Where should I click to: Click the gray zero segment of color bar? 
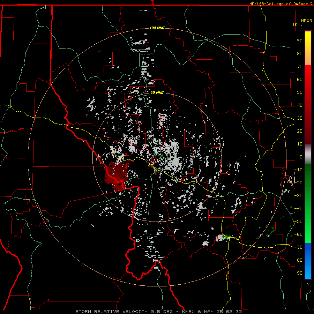[x=308, y=154]
